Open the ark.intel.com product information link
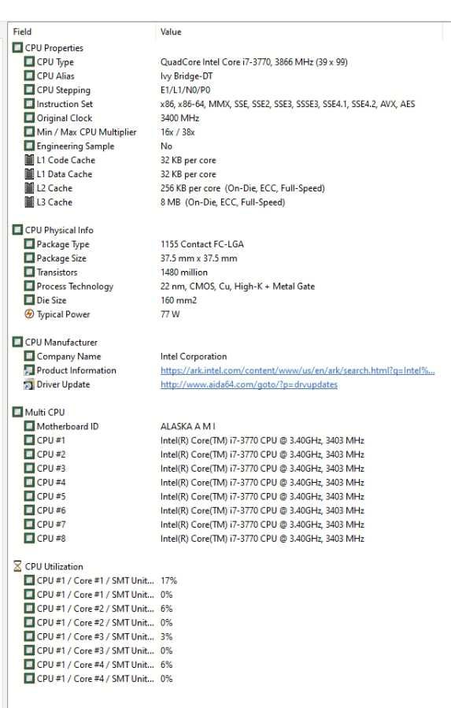Viewport: 451px width, 708px height. (x=298, y=370)
